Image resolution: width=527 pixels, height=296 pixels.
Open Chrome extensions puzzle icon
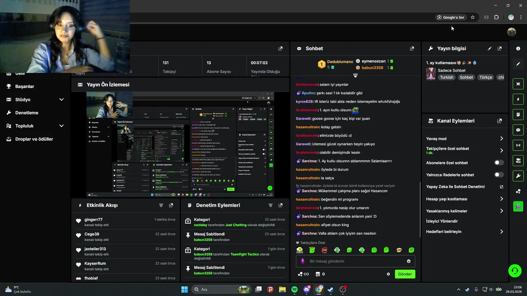pyautogui.click(x=496, y=17)
